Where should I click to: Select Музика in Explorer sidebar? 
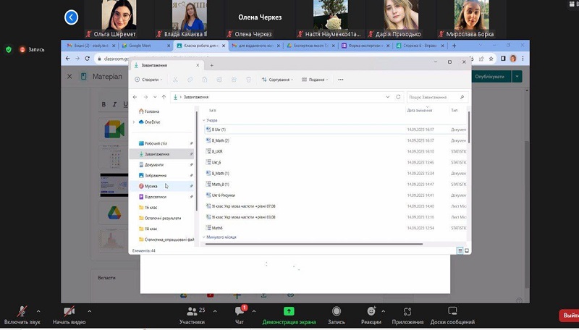[x=161, y=186]
